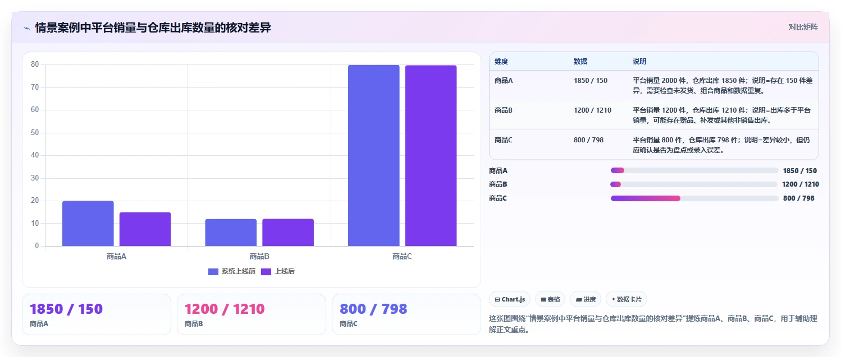Click the 维度 column header
The width and height of the screenshot is (841, 357).
501,62
